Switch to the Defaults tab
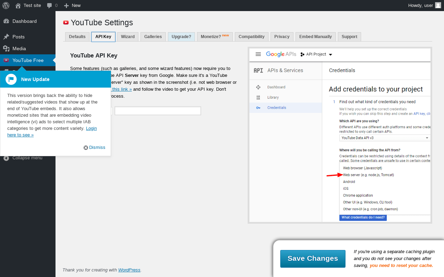The height and width of the screenshot is (277, 444). (x=77, y=37)
